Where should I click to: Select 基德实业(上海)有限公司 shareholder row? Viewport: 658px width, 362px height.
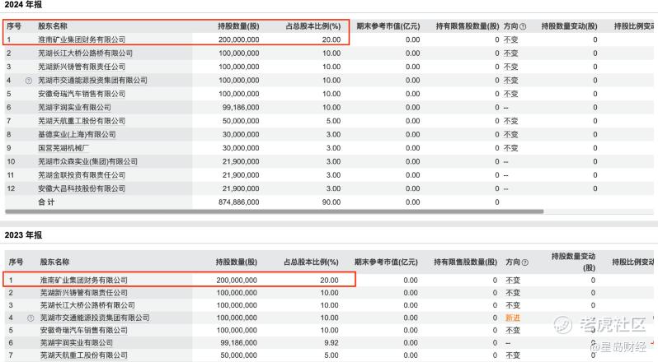77,134
